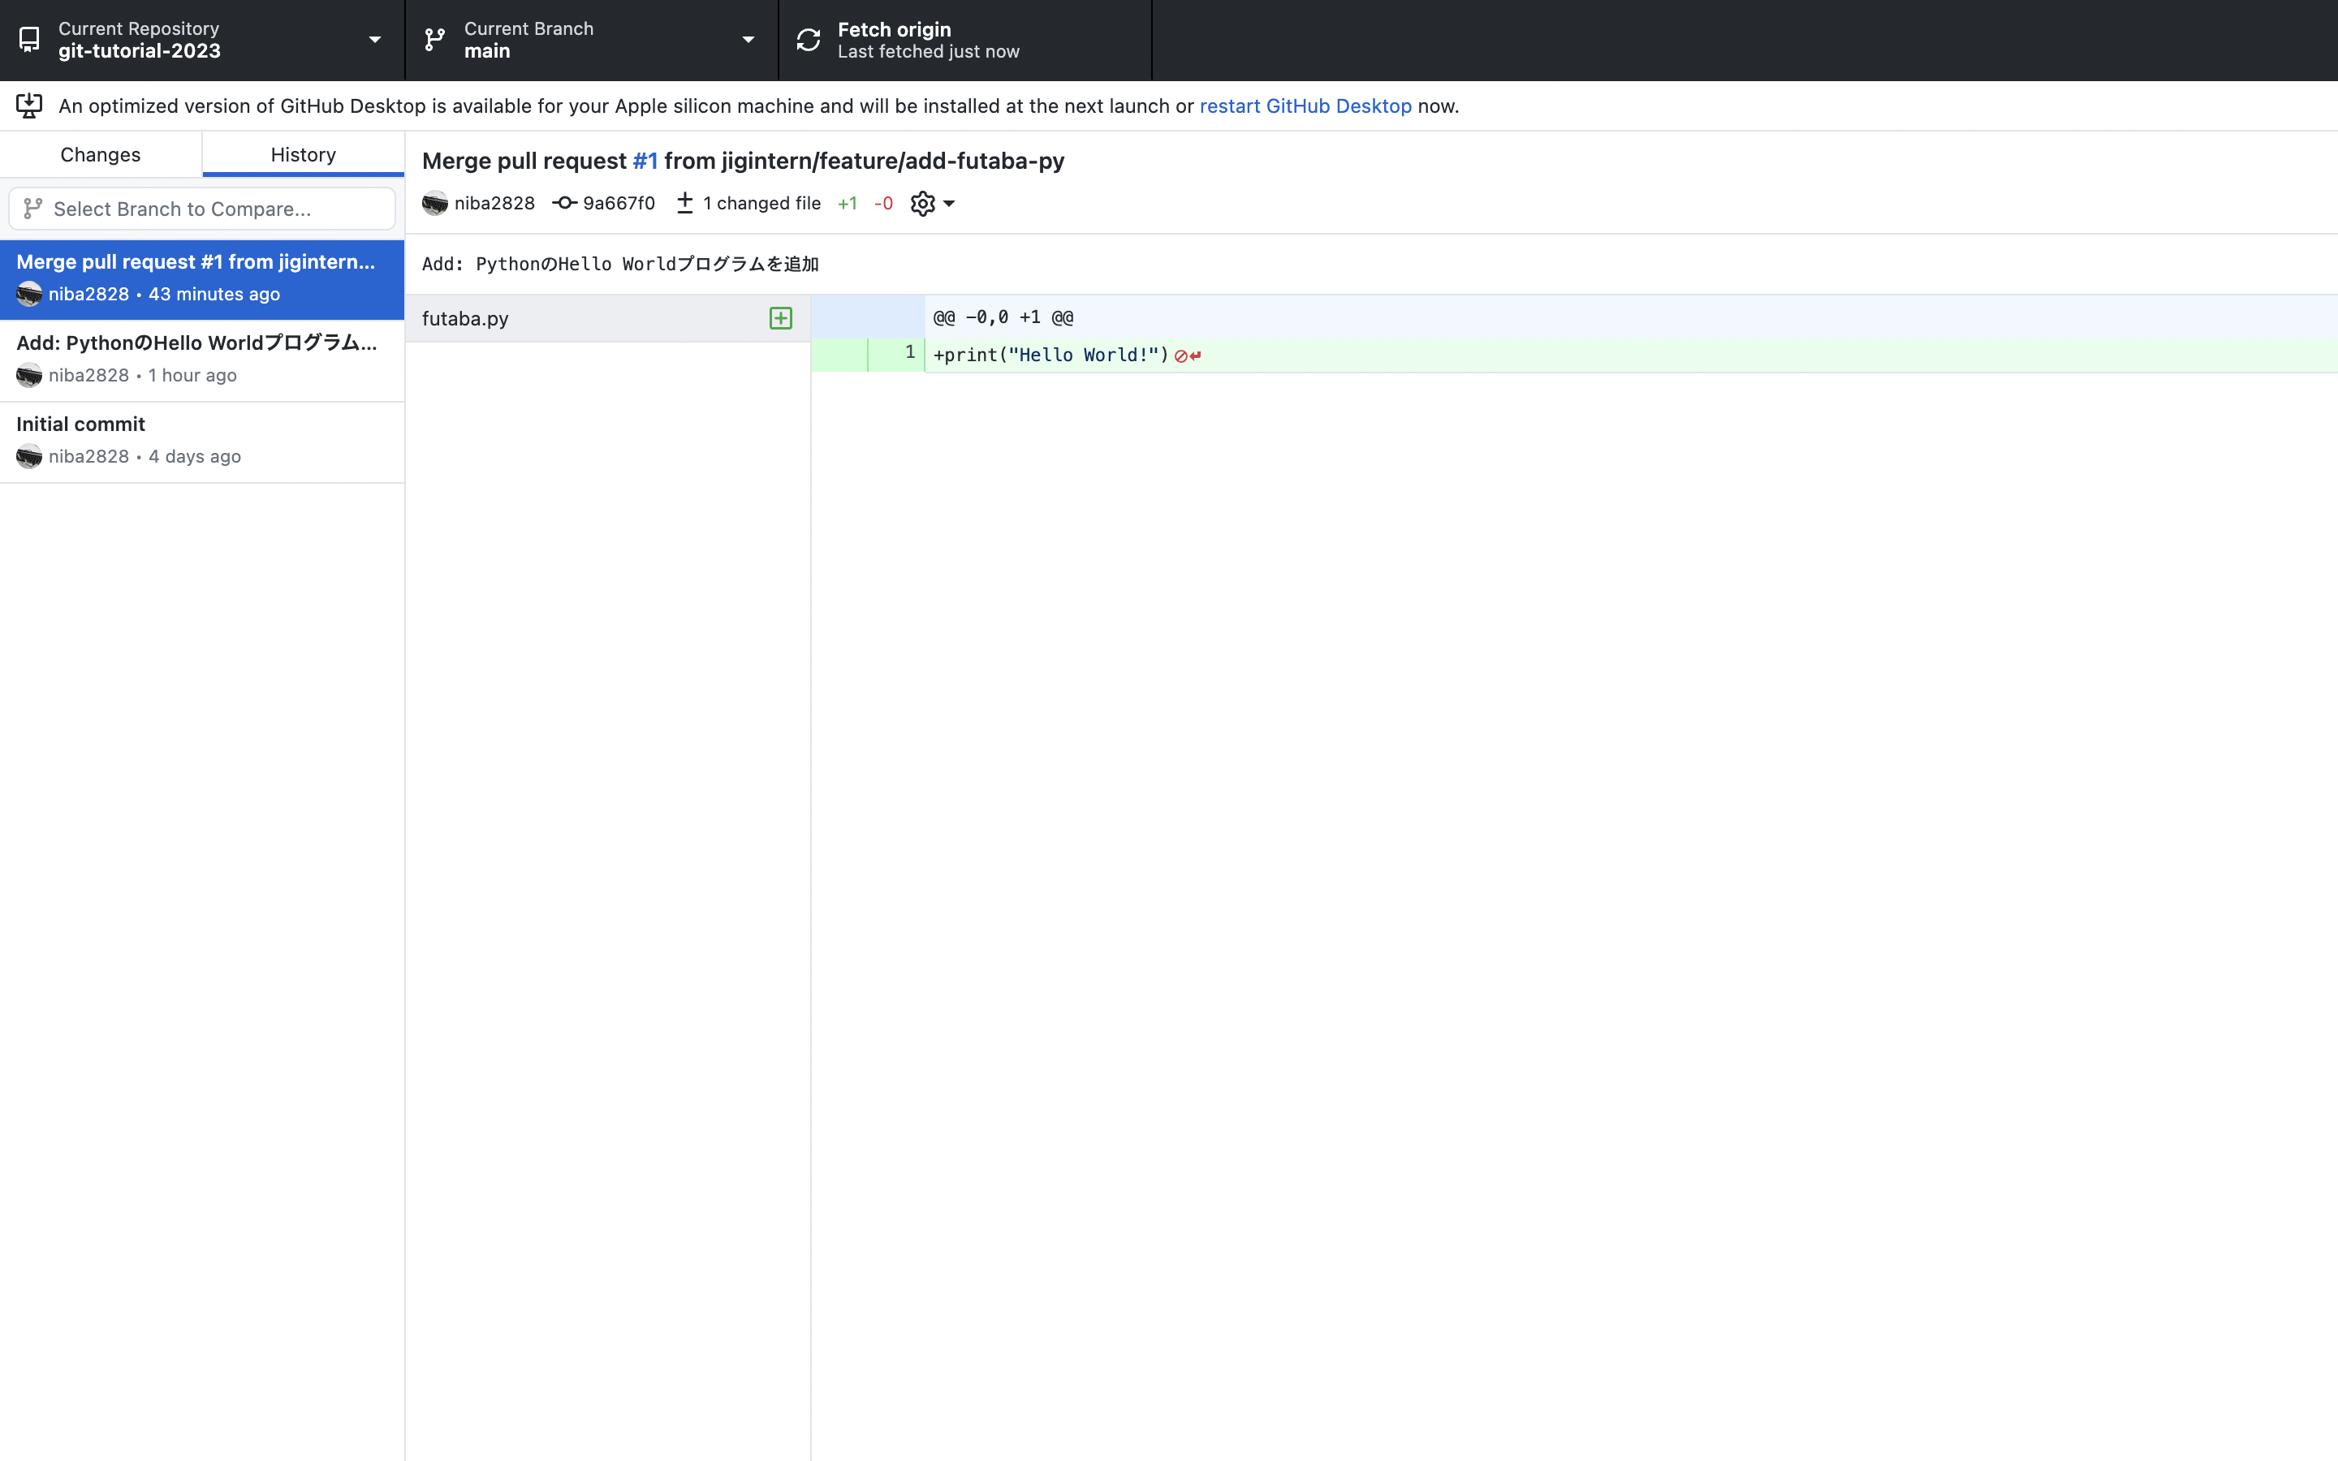Open diff settings gear icon
This screenshot has width=2338, height=1461.
(x=923, y=203)
